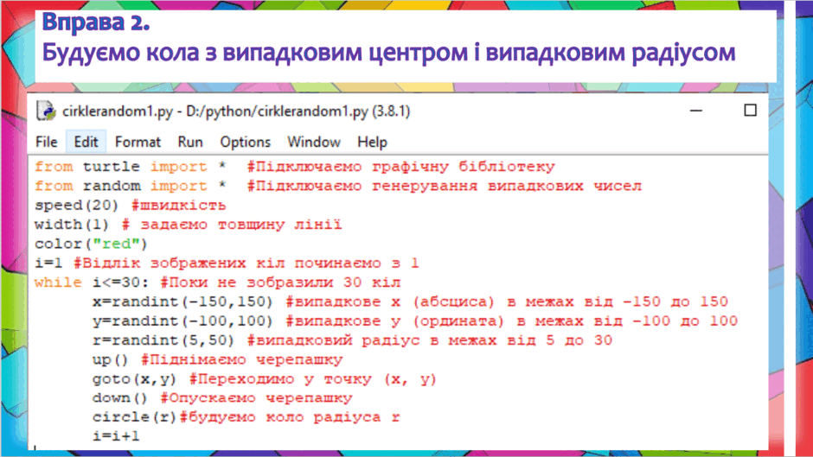The height and width of the screenshot is (457, 813).
Task: Click the 'while i<=30:' loop line
Action: 92,282
